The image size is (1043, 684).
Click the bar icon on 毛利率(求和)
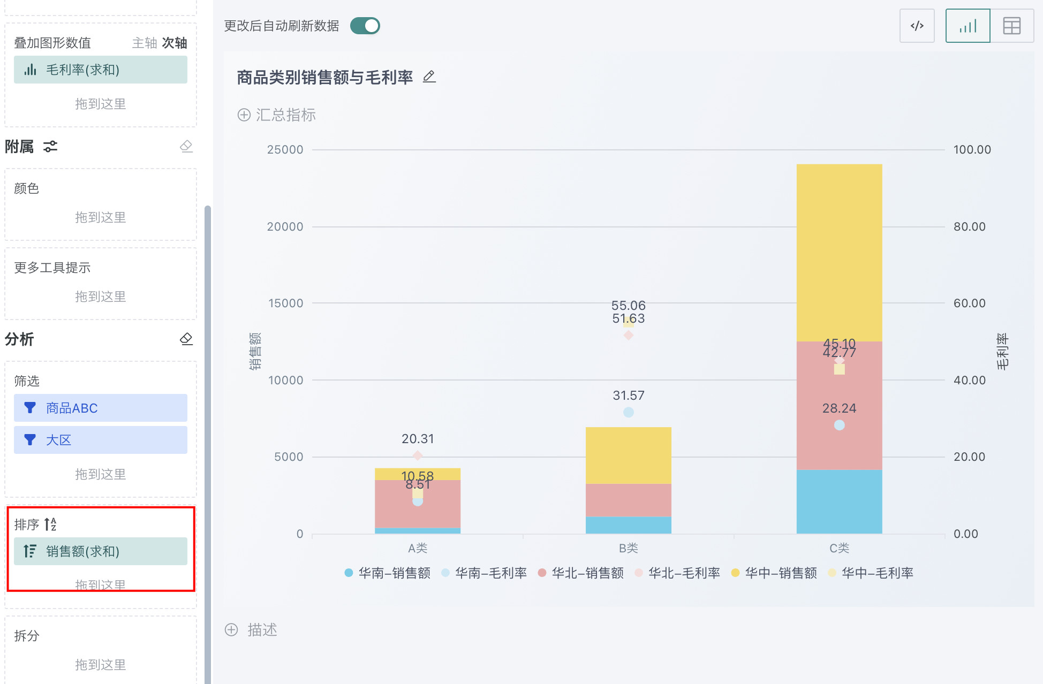(x=30, y=70)
